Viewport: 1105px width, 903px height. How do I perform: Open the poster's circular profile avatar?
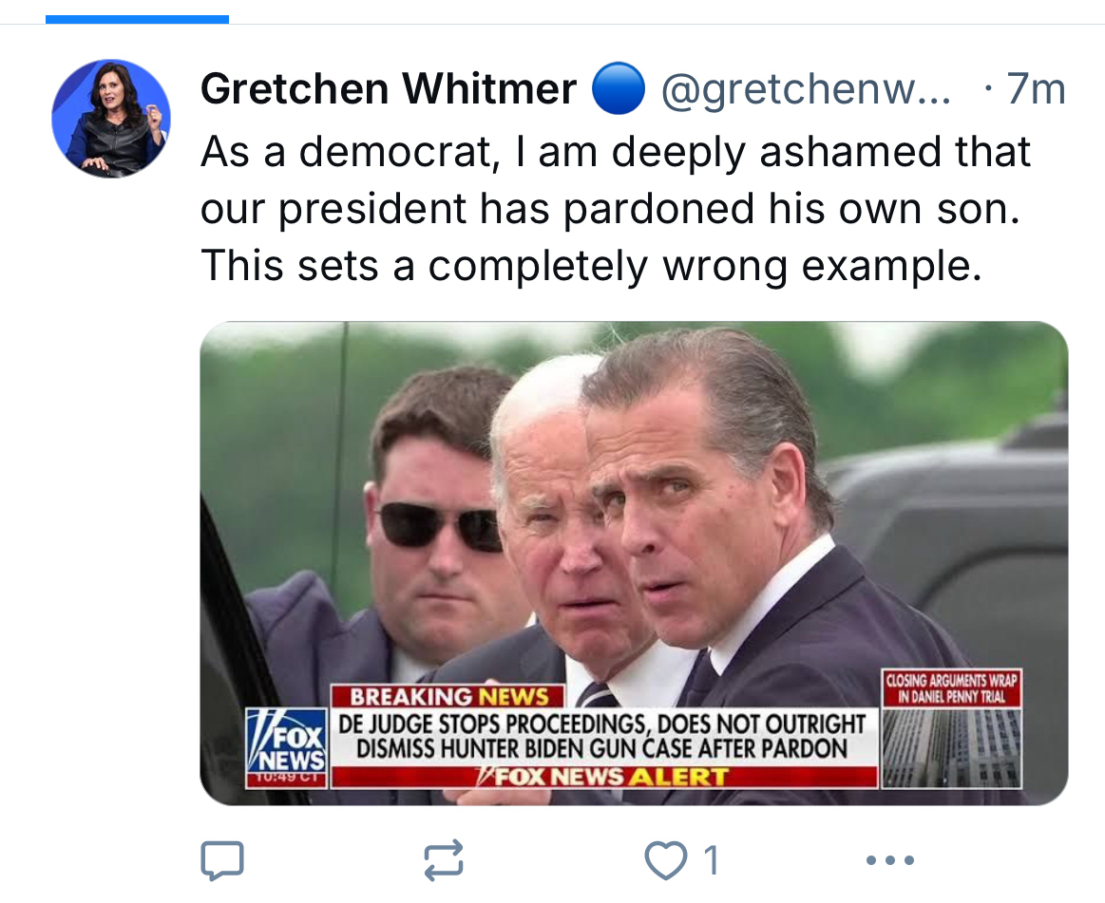(110, 119)
